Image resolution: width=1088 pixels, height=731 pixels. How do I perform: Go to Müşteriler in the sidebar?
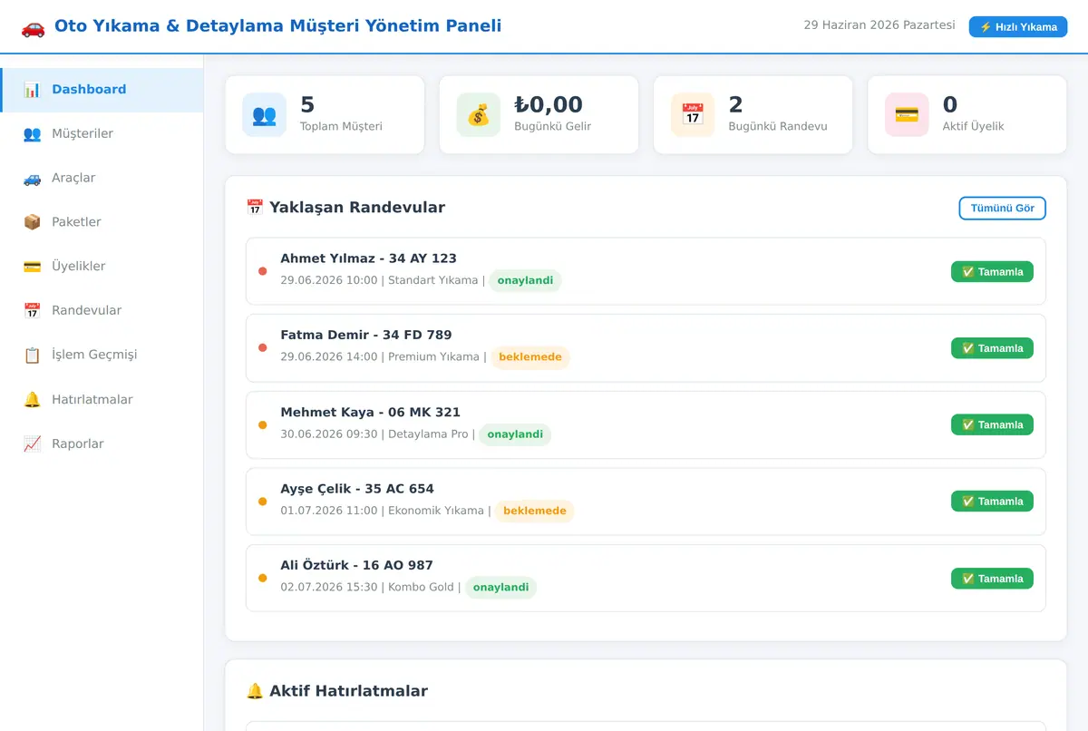click(x=102, y=134)
